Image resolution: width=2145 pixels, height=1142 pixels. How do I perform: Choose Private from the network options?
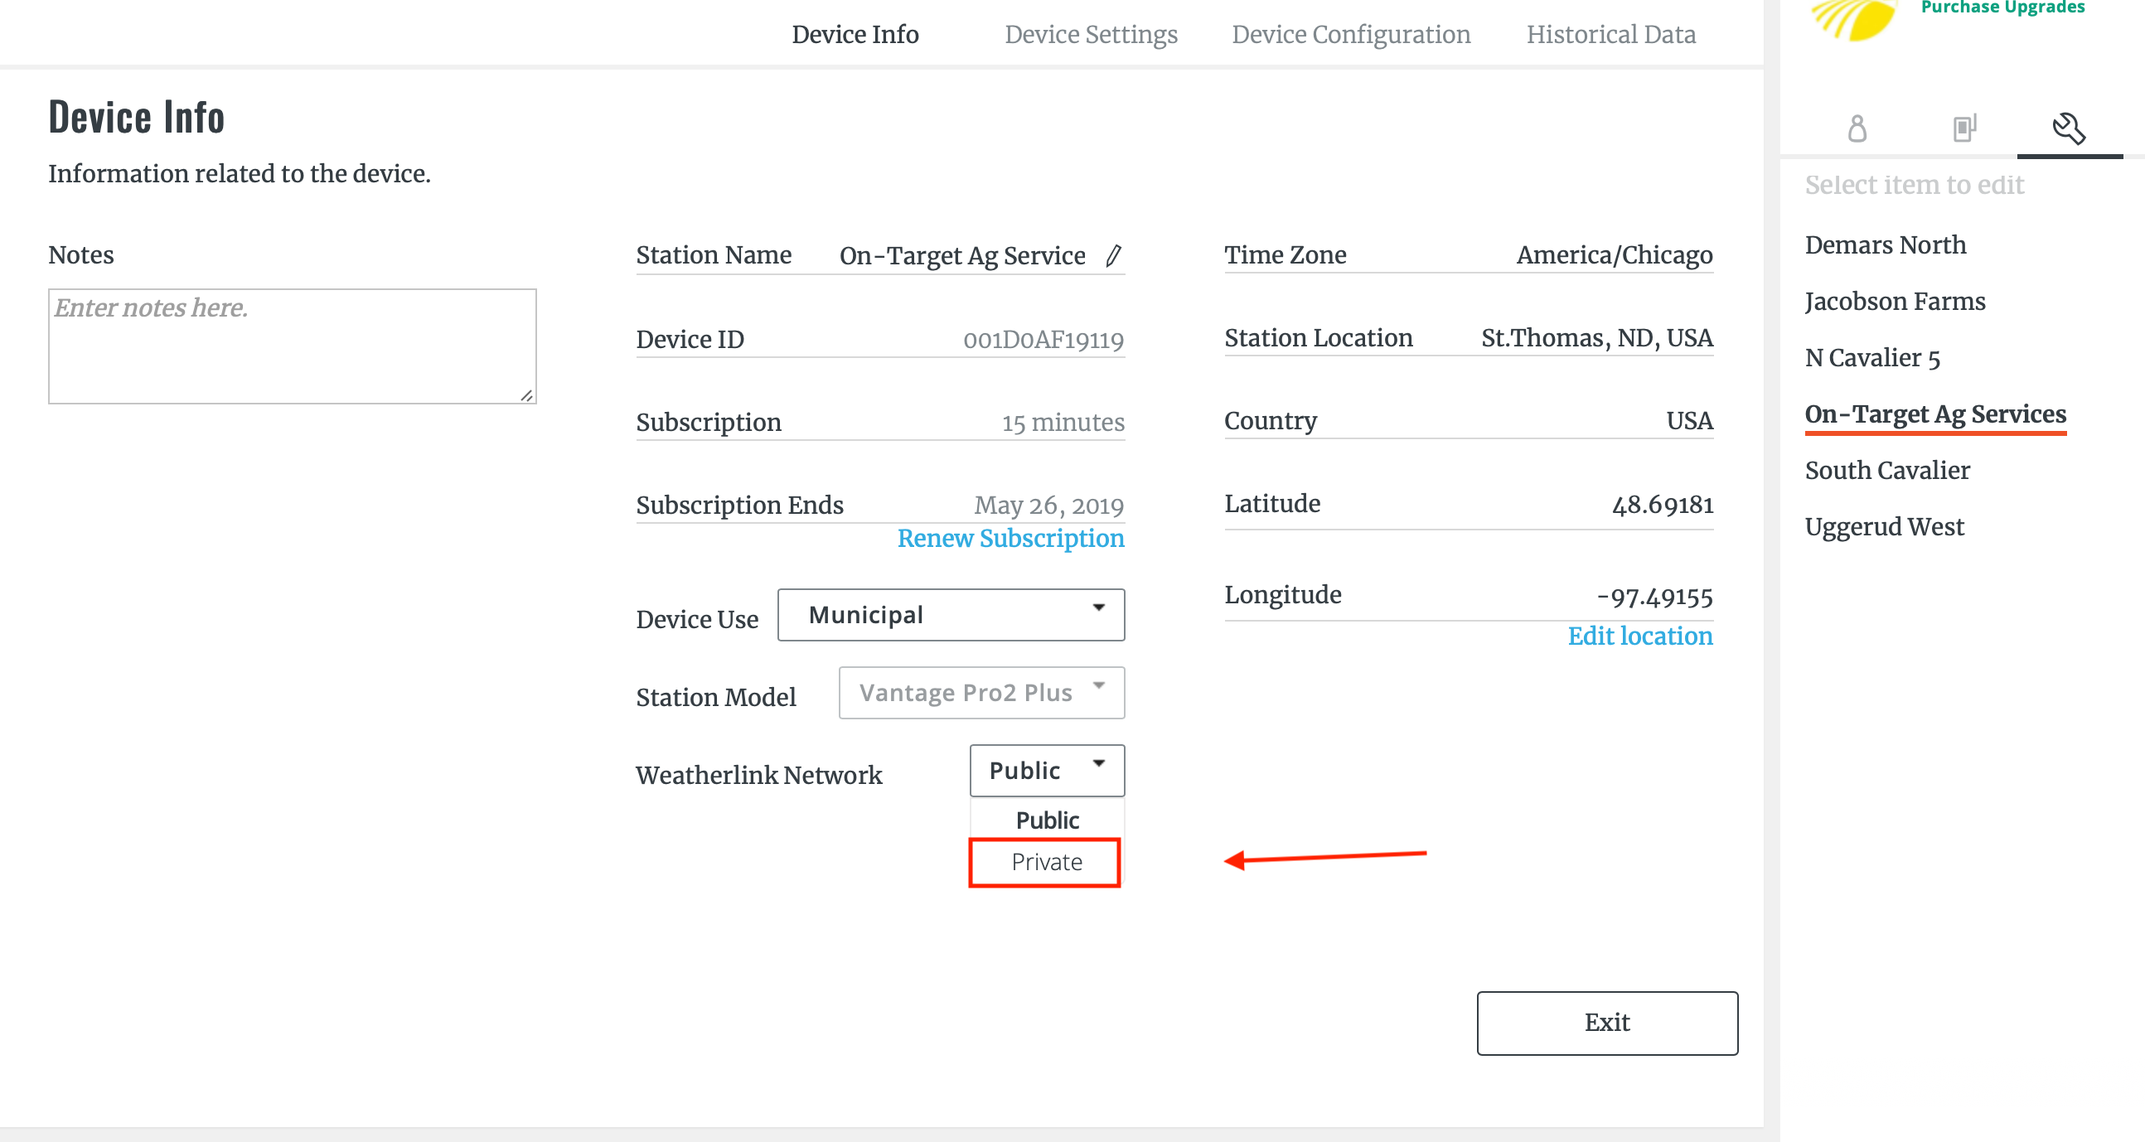click(x=1046, y=863)
